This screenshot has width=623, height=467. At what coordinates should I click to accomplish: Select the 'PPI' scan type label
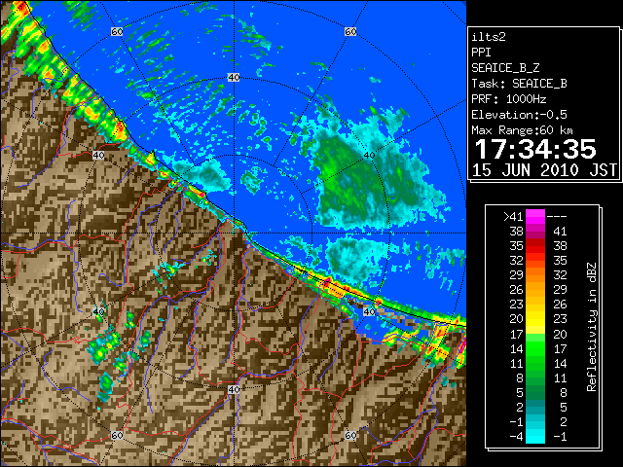tap(481, 53)
